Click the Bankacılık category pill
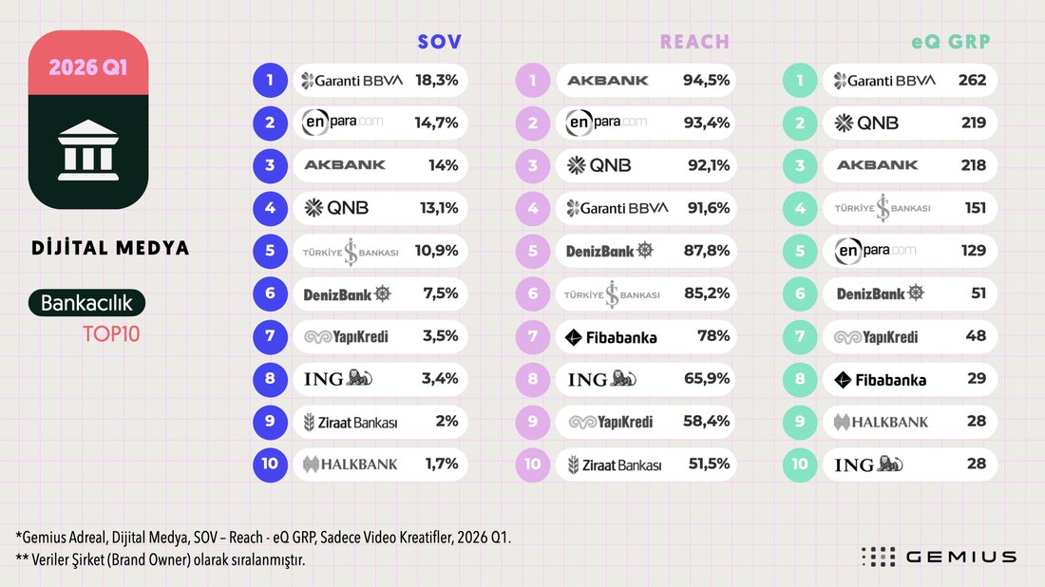 click(86, 303)
